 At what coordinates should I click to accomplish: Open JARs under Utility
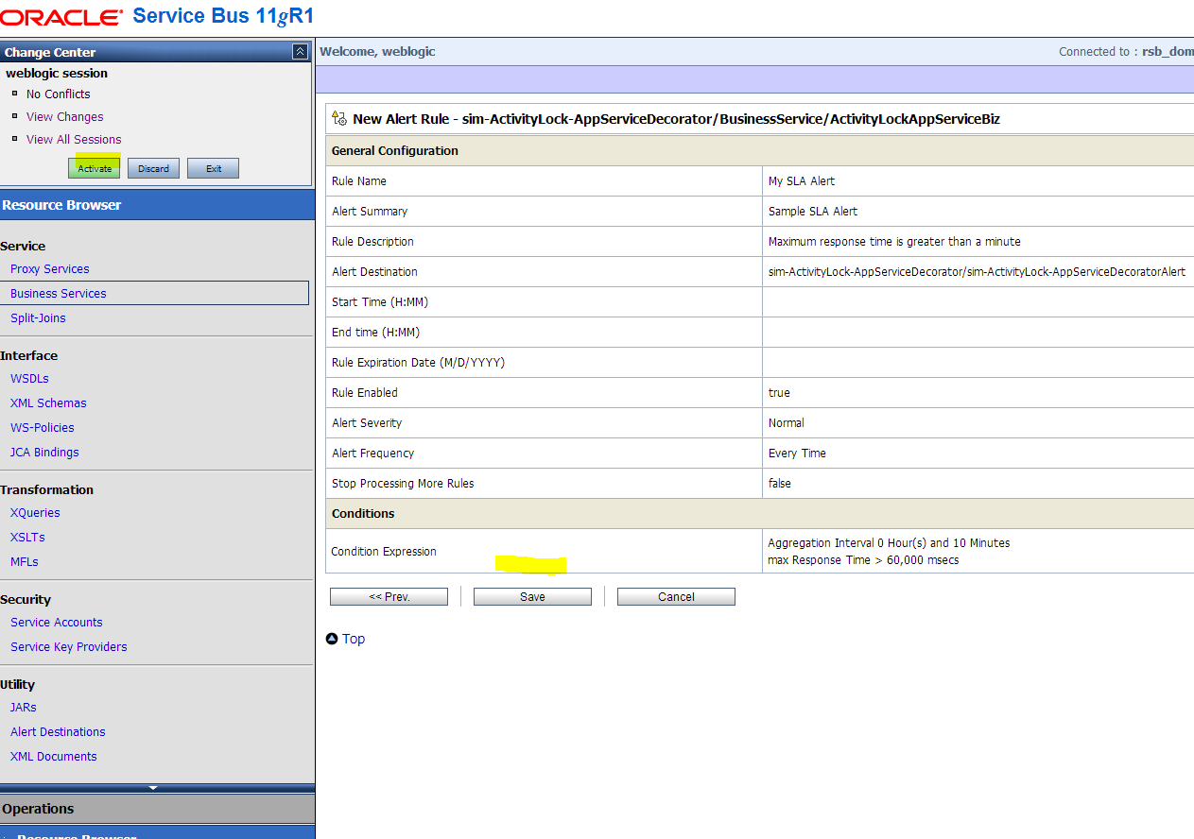pos(24,708)
